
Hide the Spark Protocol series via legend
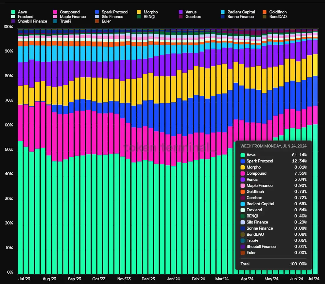click(x=111, y=12)
